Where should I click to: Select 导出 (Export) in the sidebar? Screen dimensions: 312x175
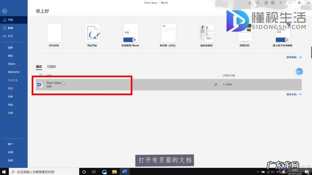coord(10,105)
